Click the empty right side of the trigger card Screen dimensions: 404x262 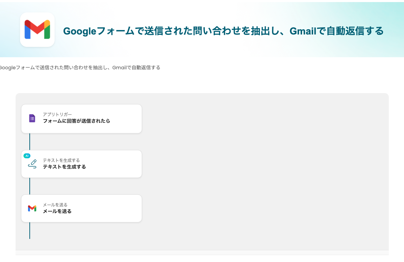[x=124, y=119]
